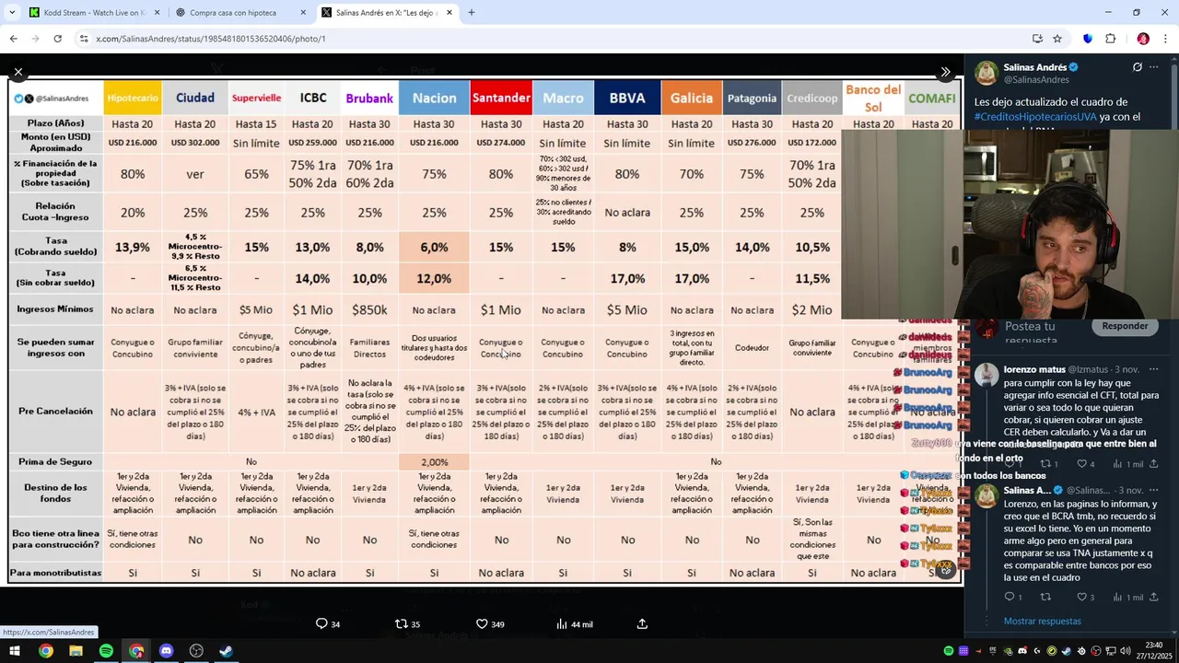The width and height of the screenshot is (1179, 663).
Task: Click the address bar URL
Action: (210, 39)
